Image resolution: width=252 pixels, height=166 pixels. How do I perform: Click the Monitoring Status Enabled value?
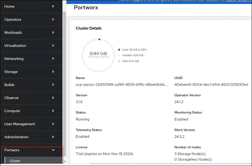(x=181, y=119)
